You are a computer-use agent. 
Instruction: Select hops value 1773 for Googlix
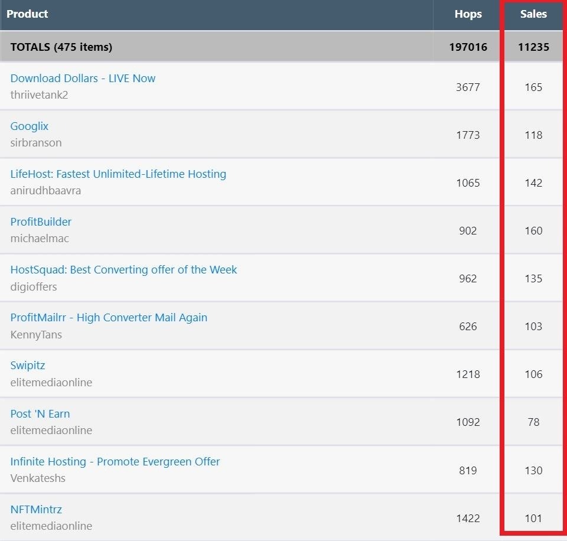pos(468,135)
